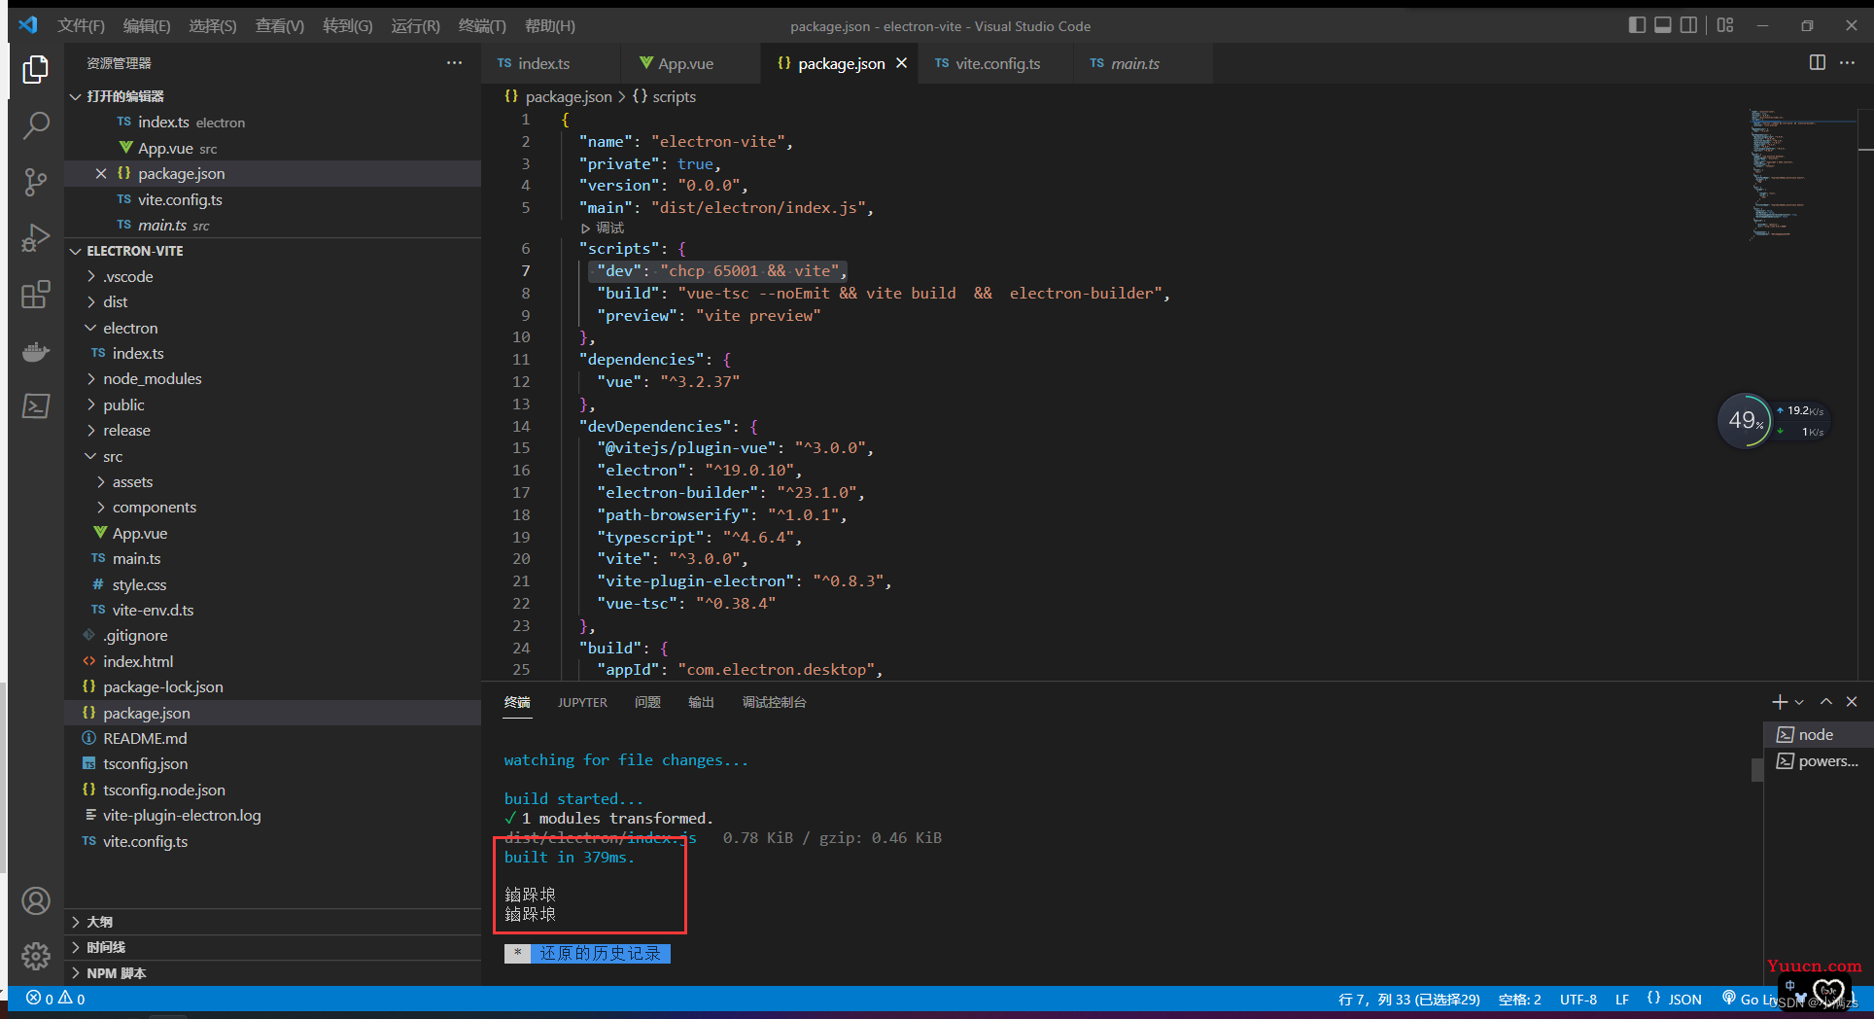Close the package.json editor tab
Viewport: 1874px width, 1019px height.
[x=902, y=63]
